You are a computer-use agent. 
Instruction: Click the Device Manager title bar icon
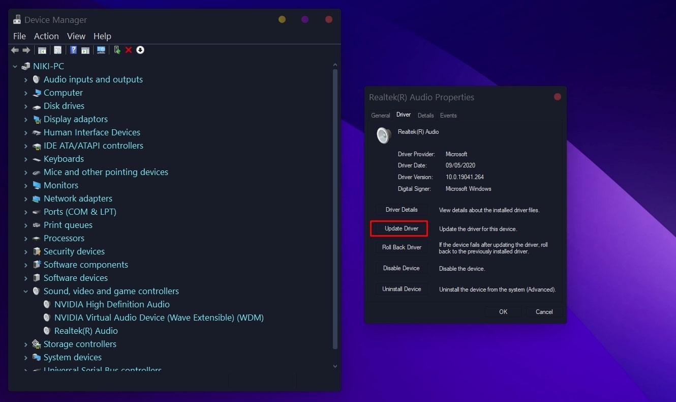pos(17,20)
